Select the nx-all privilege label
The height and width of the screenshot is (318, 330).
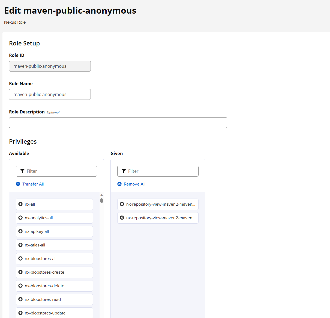pyautogui.click(x=30, y=204)
